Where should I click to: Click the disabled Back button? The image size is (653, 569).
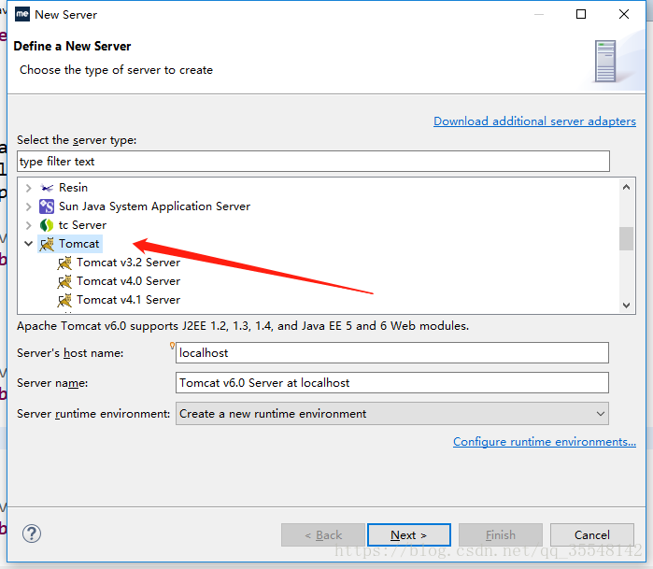[x=323, y=534]
